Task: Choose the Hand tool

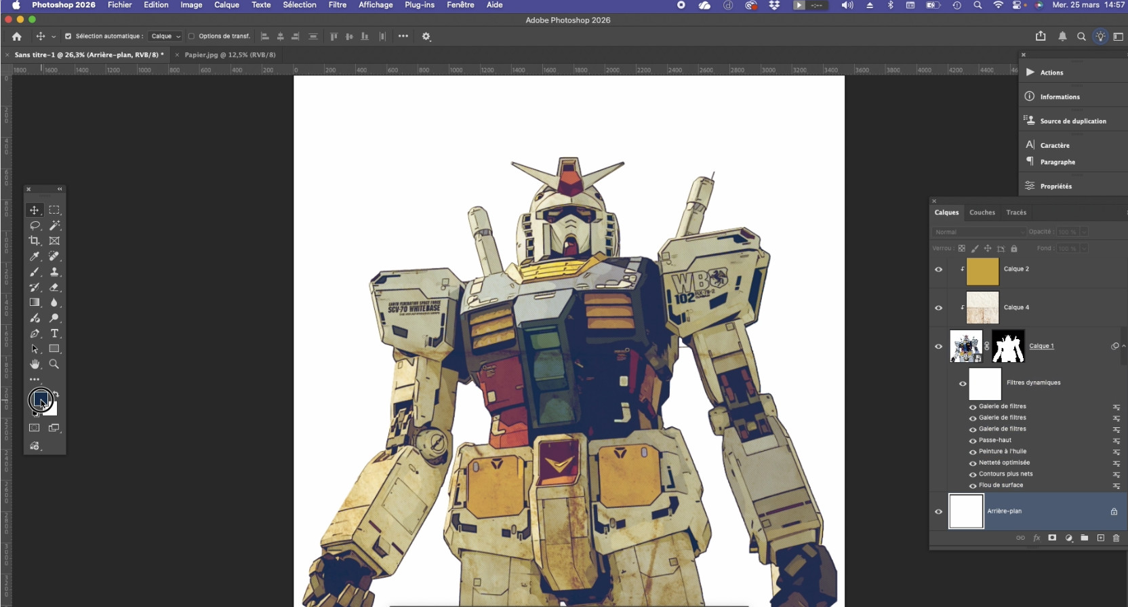Action: click(x=35, y=364)
